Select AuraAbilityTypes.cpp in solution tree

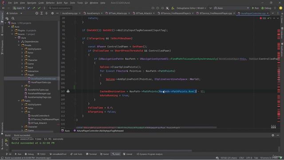38,90
